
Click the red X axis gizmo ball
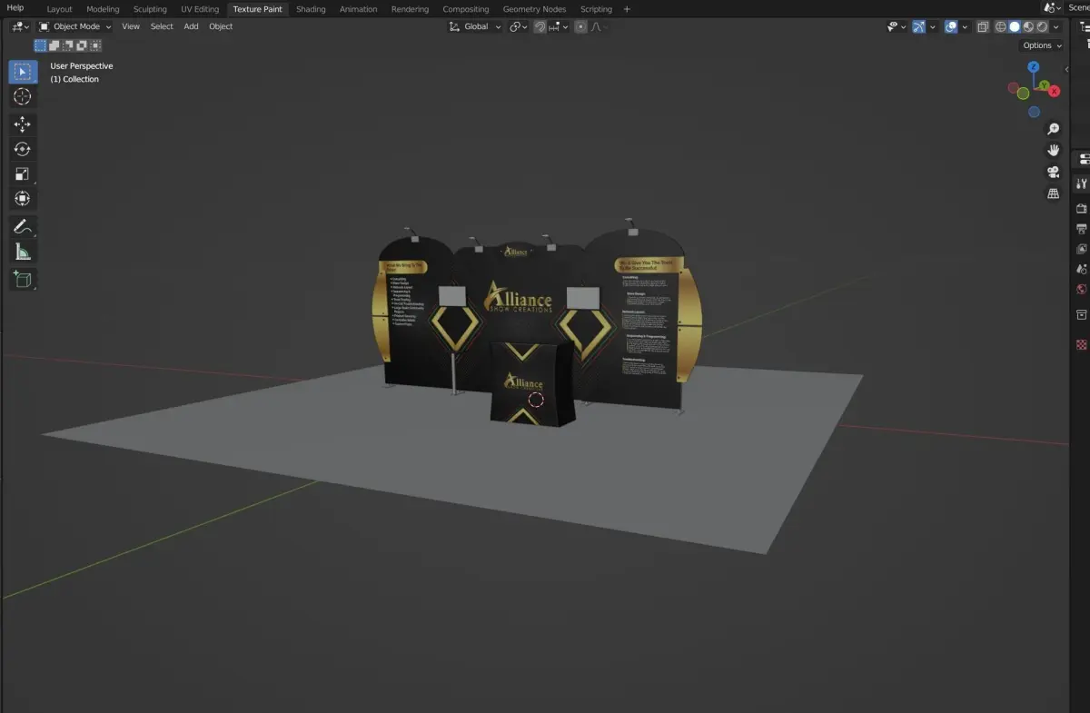click(x=1055, y=93)
